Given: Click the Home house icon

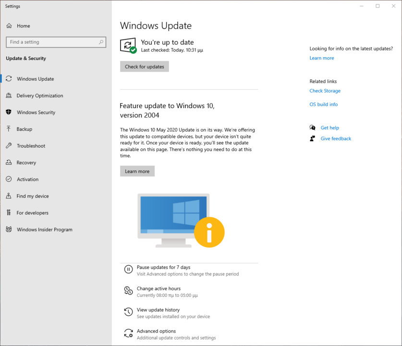Looking at the screenshot, I should click(x=9, y=25).
